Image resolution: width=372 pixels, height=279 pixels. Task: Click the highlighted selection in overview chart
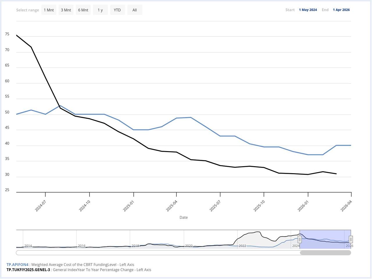[x=325, y=239]
